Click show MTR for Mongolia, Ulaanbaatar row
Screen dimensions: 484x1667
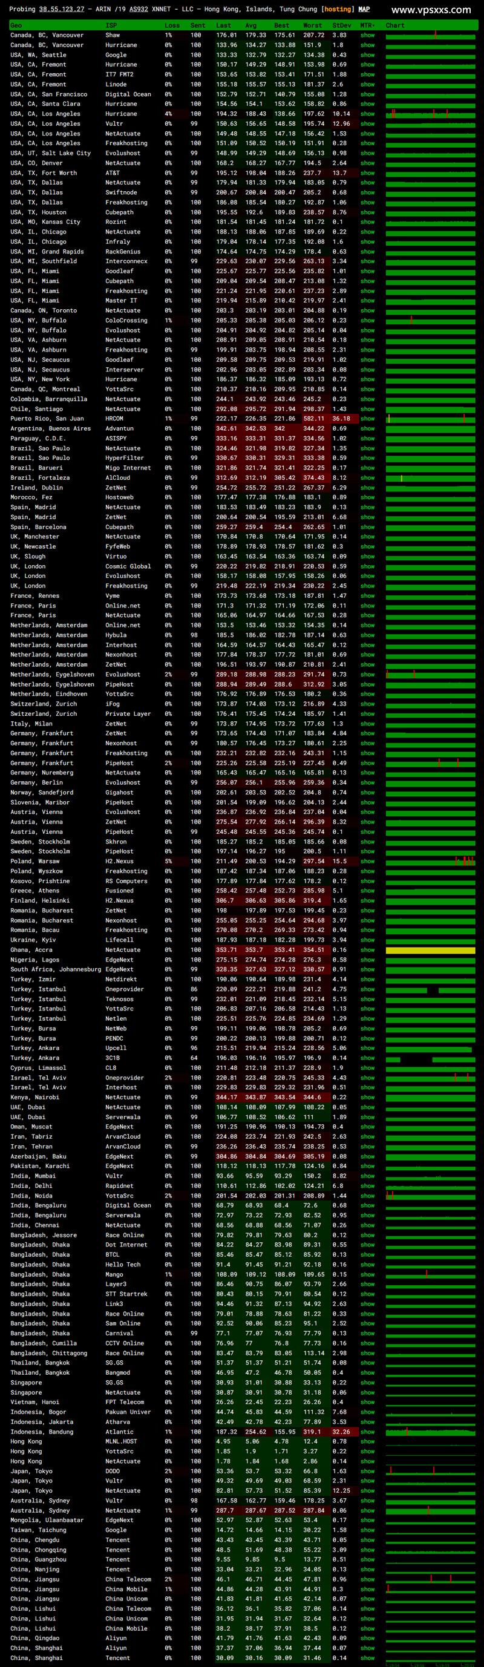[367, 1521]
